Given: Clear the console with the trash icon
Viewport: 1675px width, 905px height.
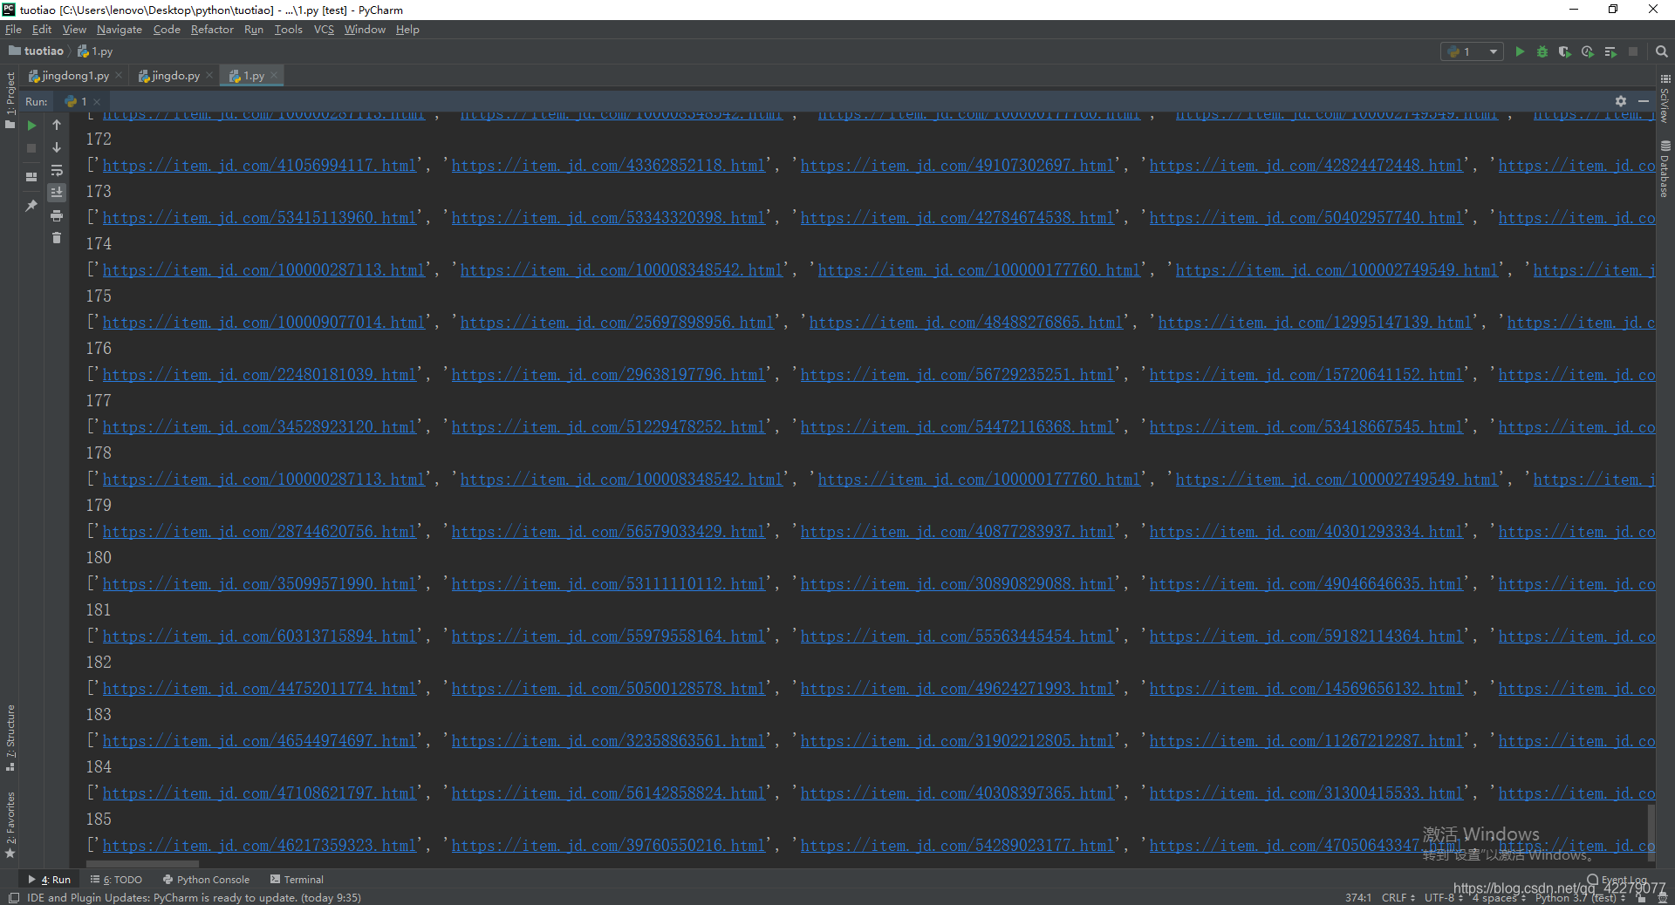Looking at the screenshot, I should click(x=57, y=238).
